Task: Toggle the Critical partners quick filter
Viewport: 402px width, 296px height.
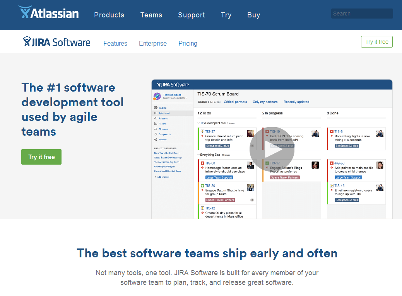Action: pyautogui.click(x=235, y=102)
